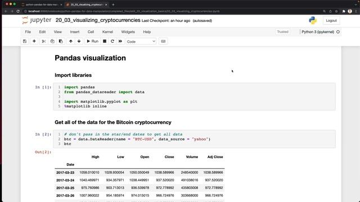Click into the import pandas code cell
The width and height of the screenshot is (360, 202).
coord(194,97)
